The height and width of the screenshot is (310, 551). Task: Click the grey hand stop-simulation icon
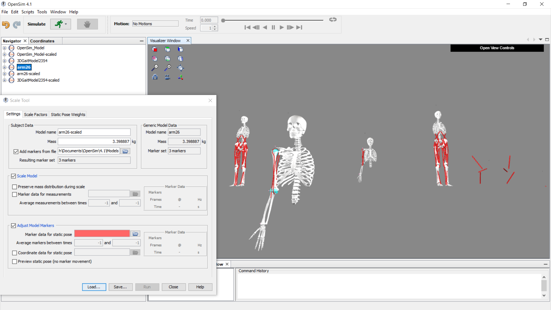(x=87, y=24)
